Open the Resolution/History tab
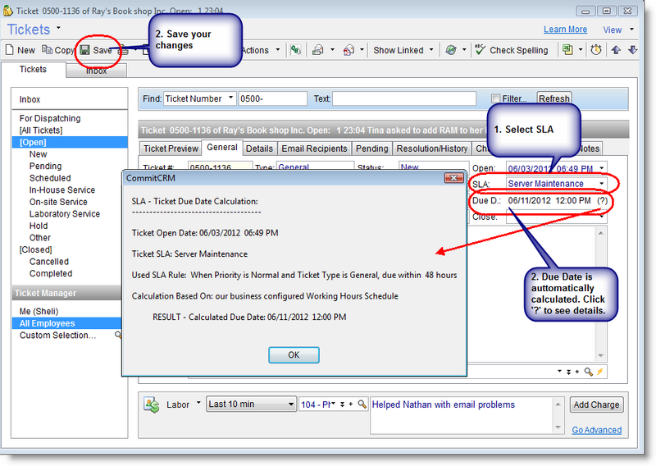This screenshot has width=656, height=466. coord(432,148)
